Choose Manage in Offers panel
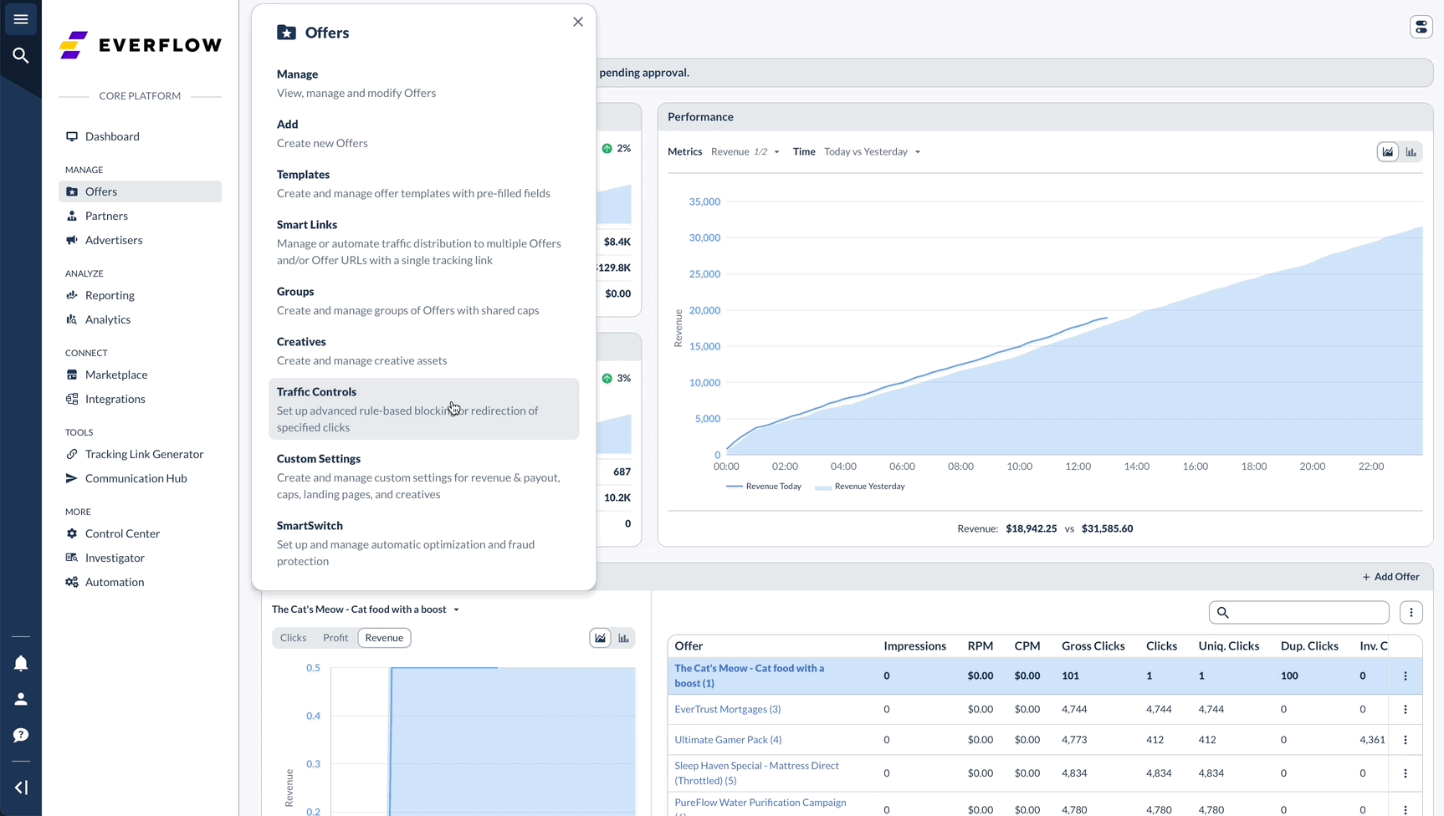The image size is (1444, 816). click(423, 83)
